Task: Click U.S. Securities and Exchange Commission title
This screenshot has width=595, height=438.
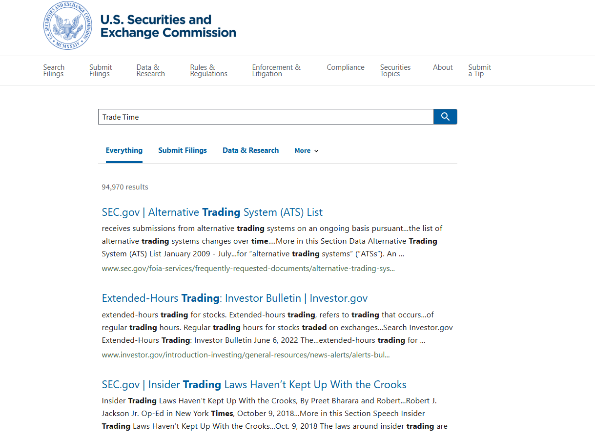Action: coord(168,26)
